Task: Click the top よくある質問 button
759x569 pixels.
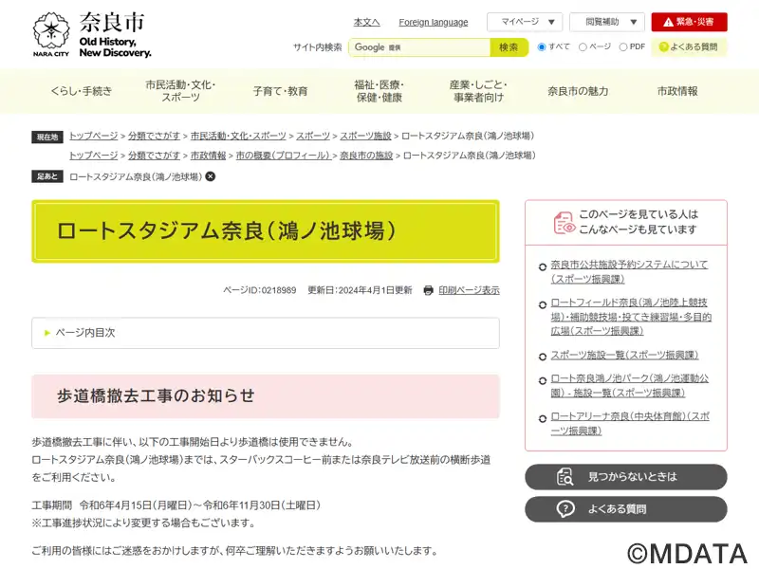Action: (x=690, y=46)
